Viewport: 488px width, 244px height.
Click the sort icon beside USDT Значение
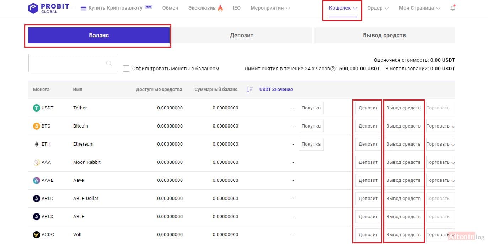[x=250, y=90]
